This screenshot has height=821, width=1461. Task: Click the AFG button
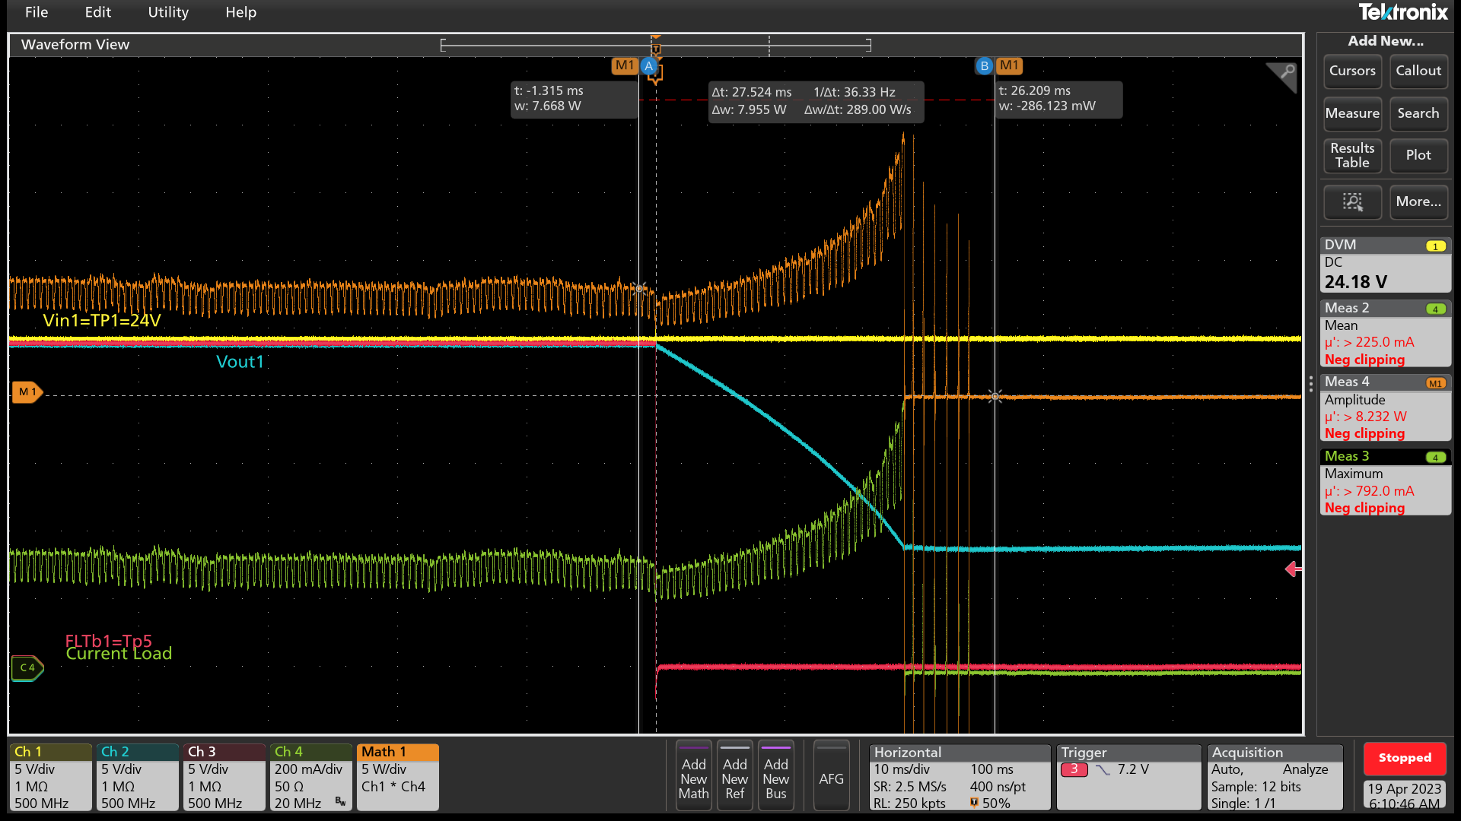[x=832, y=776]
